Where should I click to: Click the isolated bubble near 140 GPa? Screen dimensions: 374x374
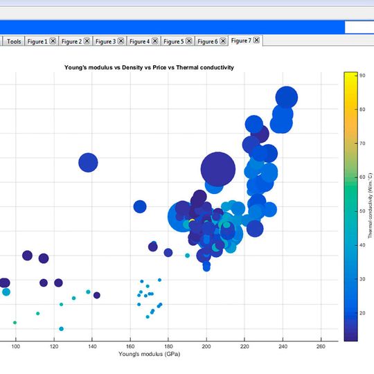click(x=88, y=163)
